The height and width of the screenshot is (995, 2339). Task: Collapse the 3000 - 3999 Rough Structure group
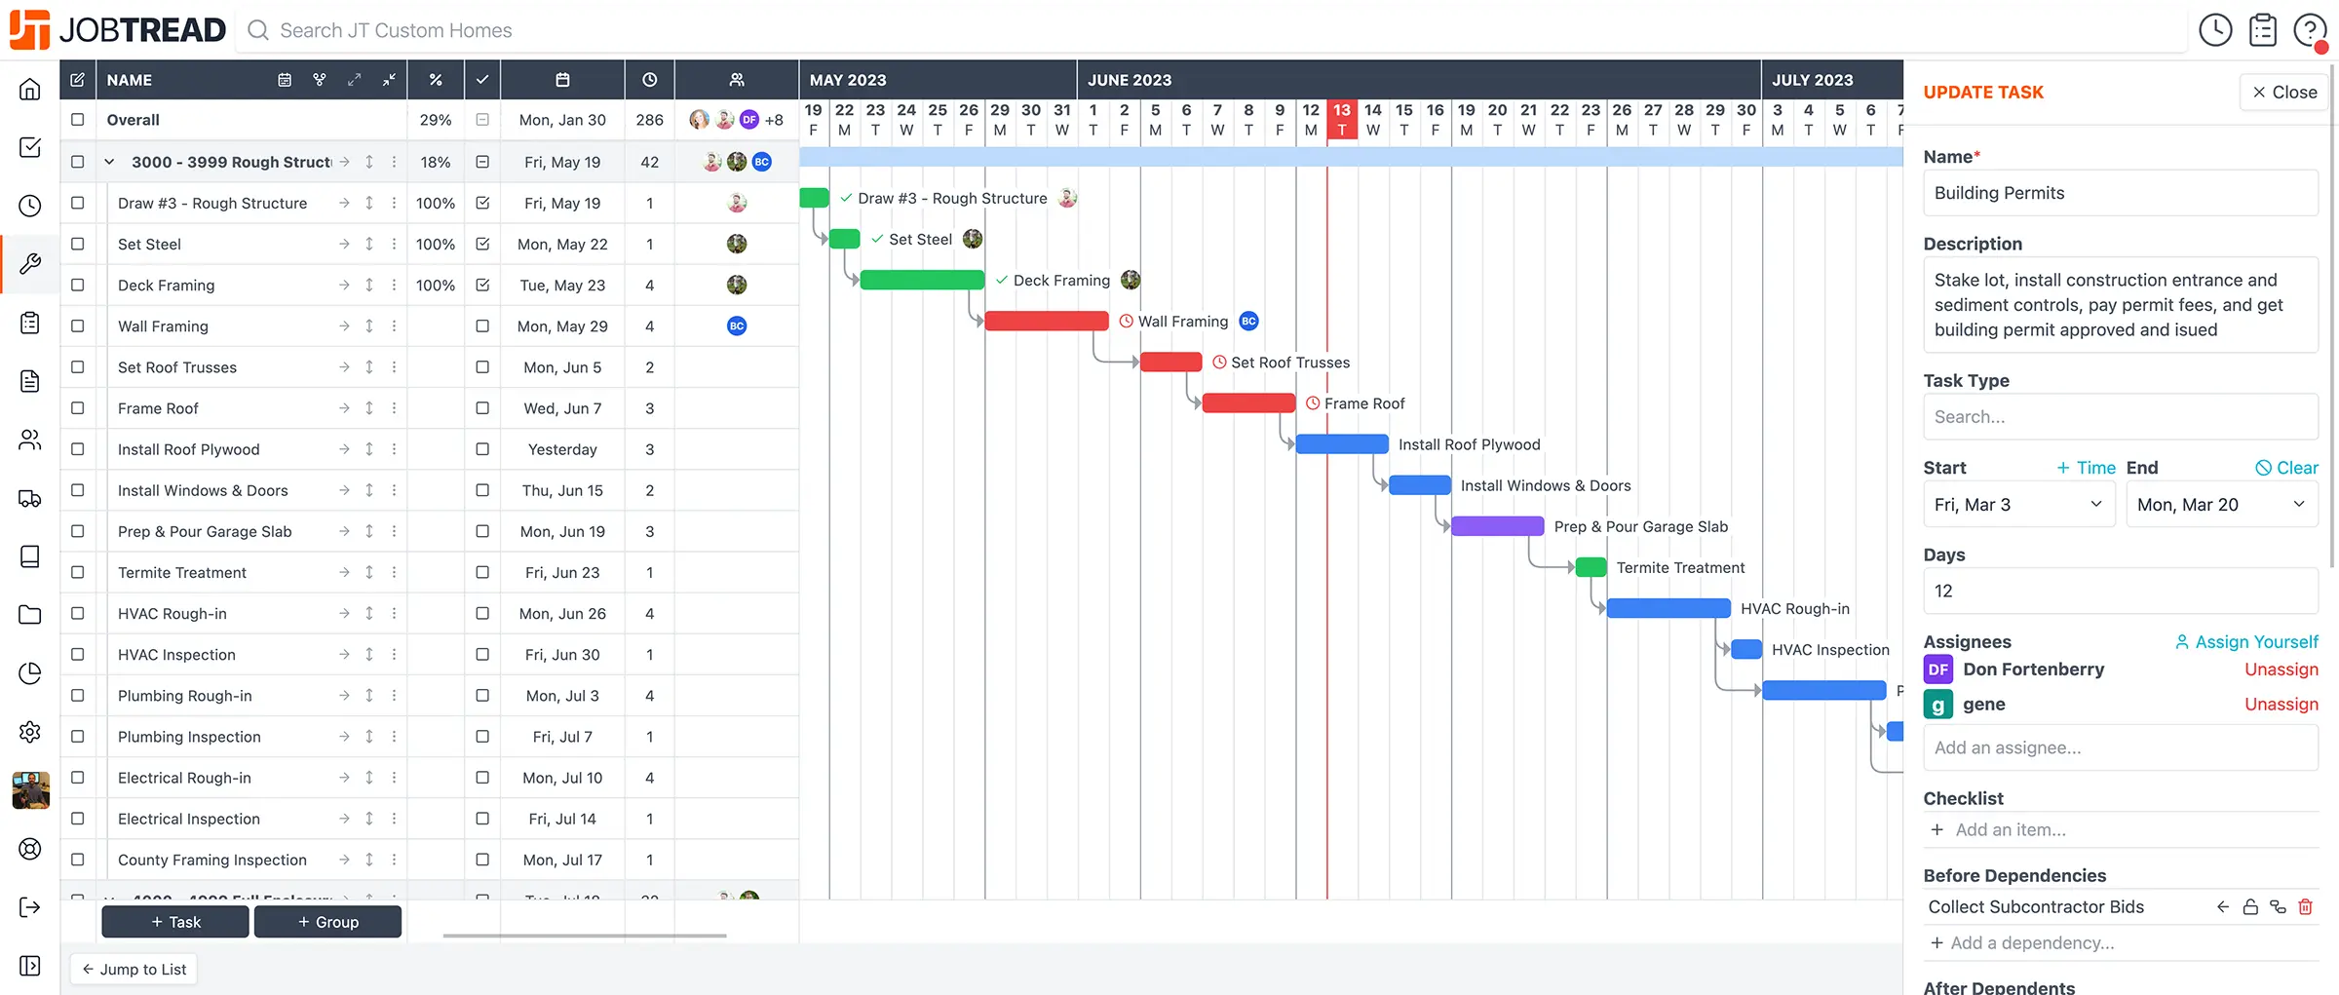(x=110, y=162)
